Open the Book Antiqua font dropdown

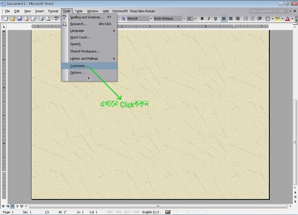(184, 19)
